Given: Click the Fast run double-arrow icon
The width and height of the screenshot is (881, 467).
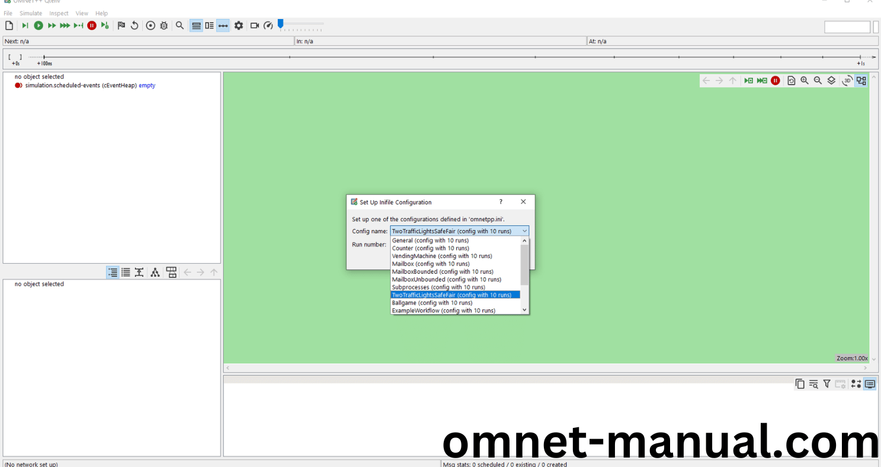Looking at the screenshot, I should 52,25.
